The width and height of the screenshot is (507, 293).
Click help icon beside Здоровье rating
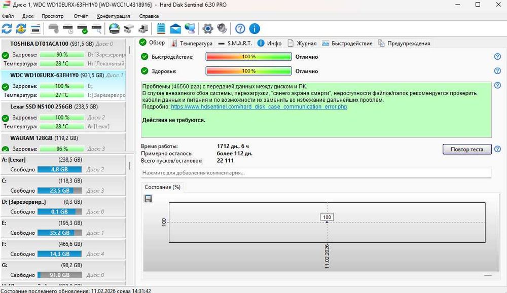click(497, 71)
